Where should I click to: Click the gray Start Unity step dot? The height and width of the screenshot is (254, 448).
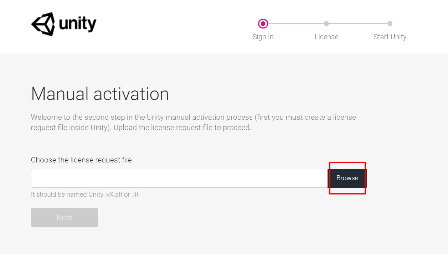pos(390,24)
